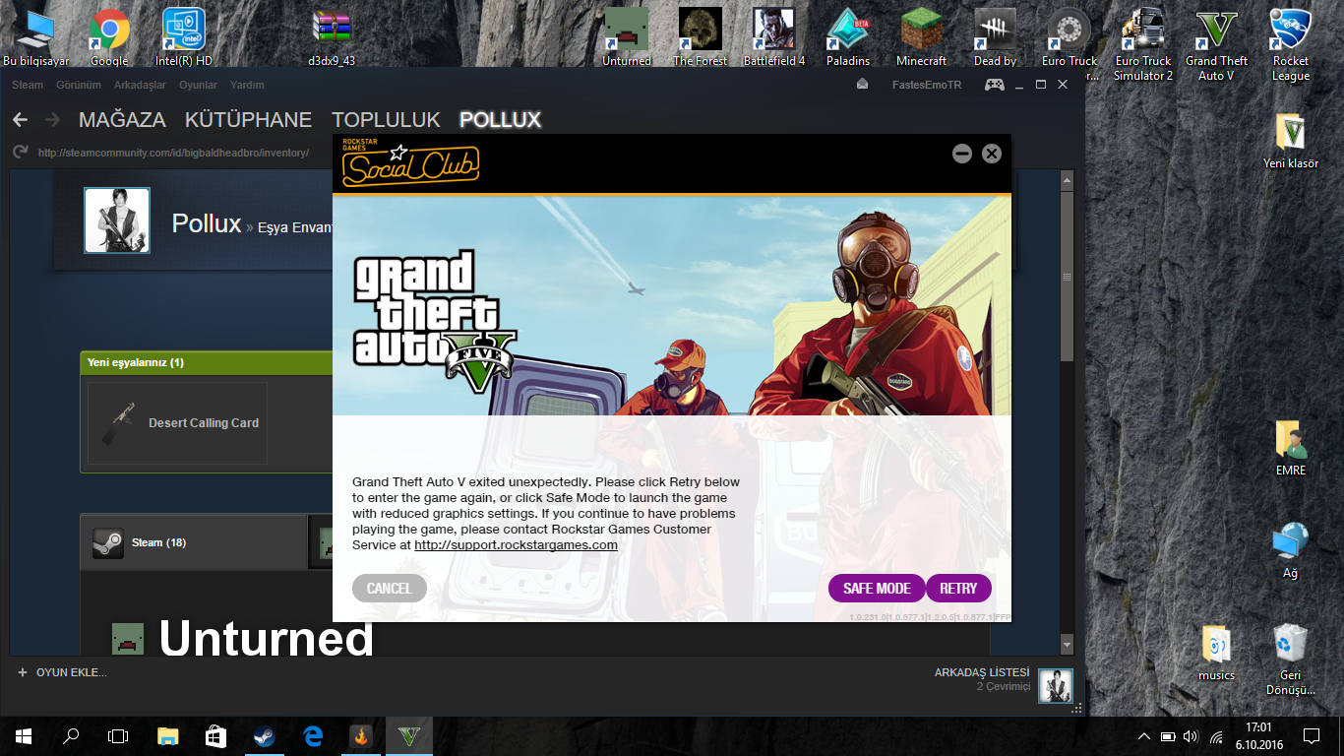1344x756 pixels.
Task: Open File Explorer from taskbar
Action: click(x=168, y=736)
